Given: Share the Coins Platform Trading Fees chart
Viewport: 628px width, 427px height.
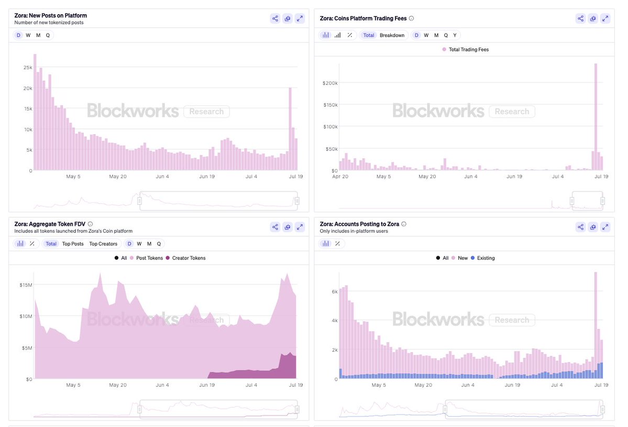Looking at the screenshot, I should point(581,18).
